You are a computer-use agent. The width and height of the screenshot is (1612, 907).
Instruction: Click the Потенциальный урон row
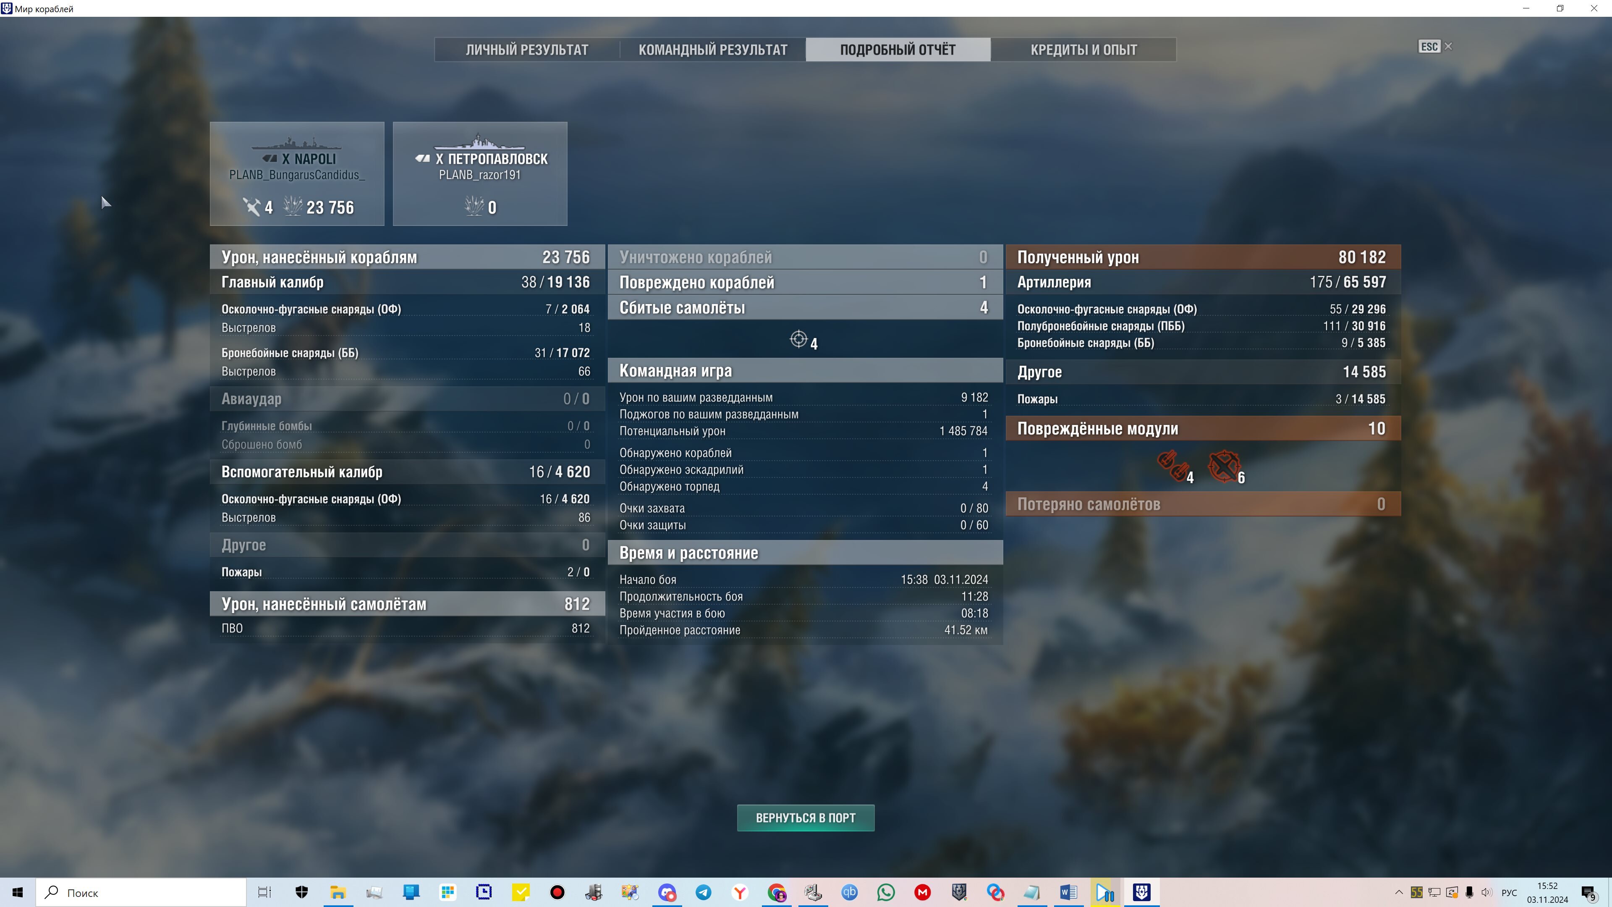pyautogui.click(x=803, y=431)
